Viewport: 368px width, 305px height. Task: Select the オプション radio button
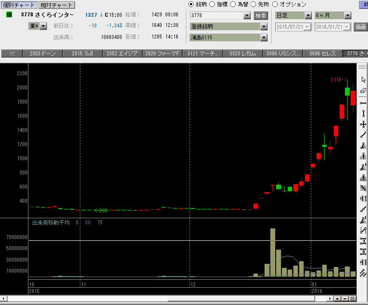click(275, 4)
